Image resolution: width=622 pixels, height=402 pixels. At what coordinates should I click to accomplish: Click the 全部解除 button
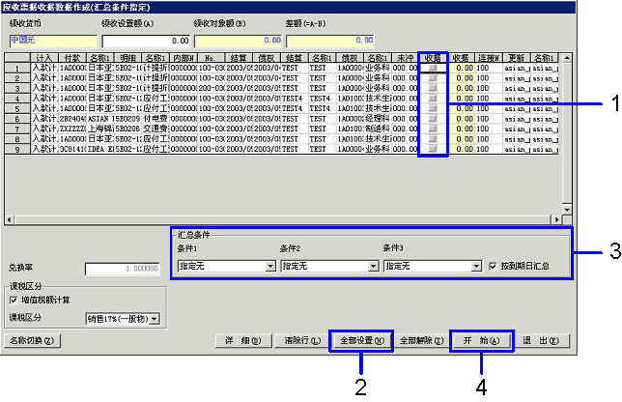pyautogui.click(x=420, y=341)
